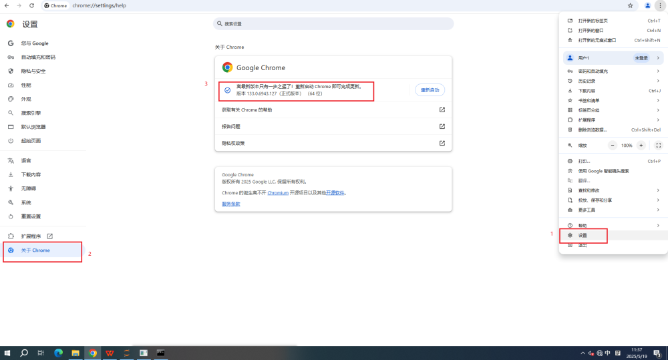Image resolution: width=668 pixels, height=360 pixels.
Task: Expand 历史记录 submenu in Chrome menu
Action: coord(613,81)
